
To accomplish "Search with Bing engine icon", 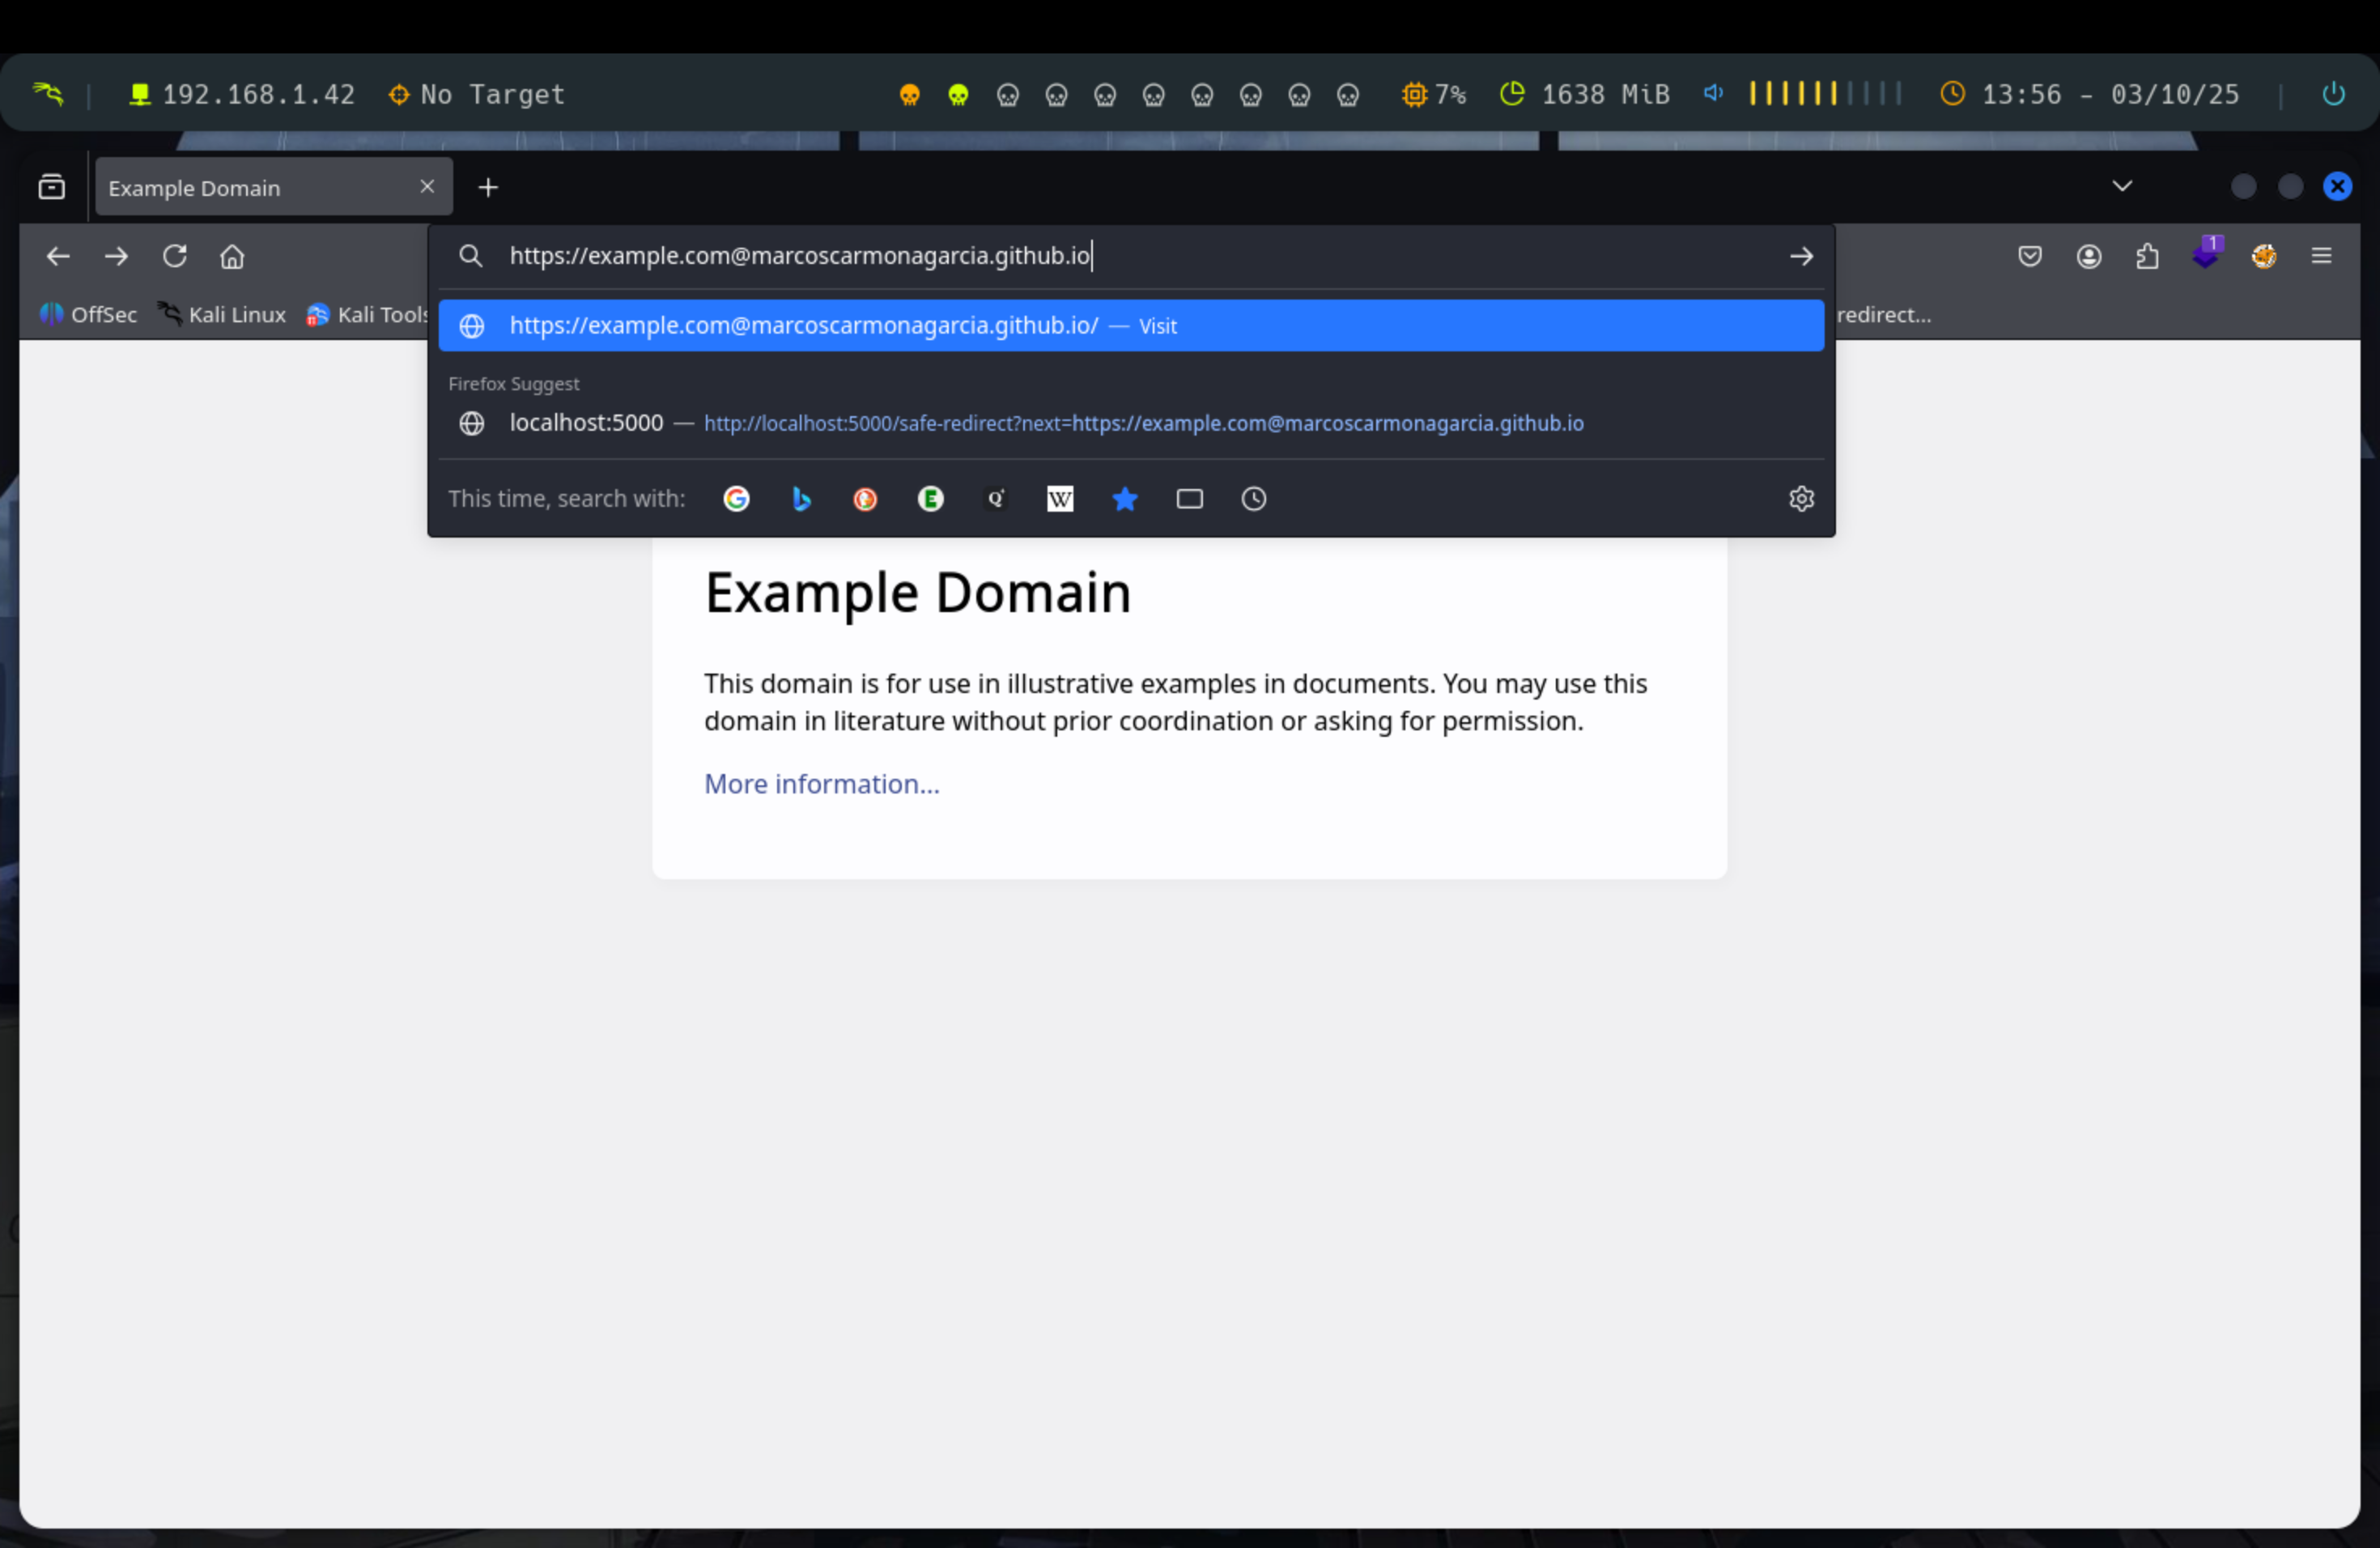I will click(801, 499).
